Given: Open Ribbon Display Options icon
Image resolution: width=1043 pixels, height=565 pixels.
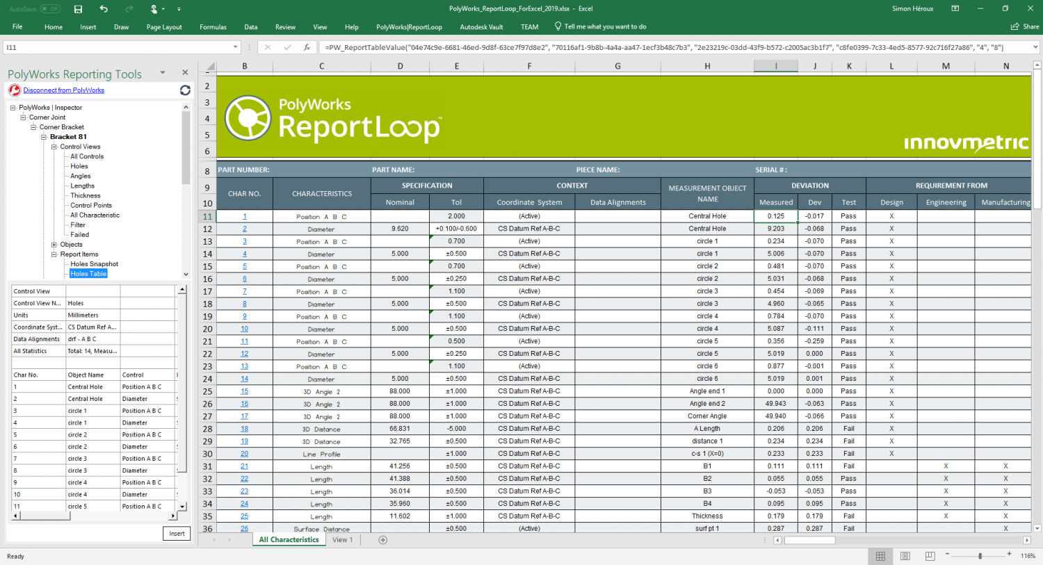Looking at the screenshot, I should point(955,8).
